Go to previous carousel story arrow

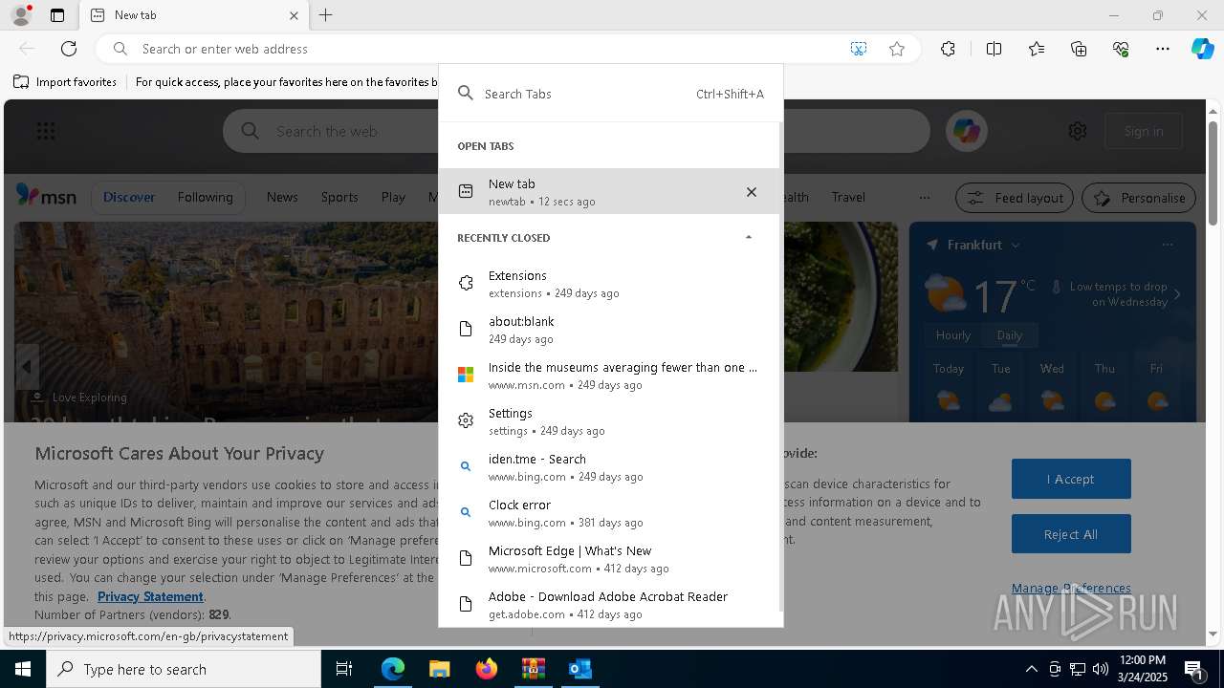click(27, 367)
